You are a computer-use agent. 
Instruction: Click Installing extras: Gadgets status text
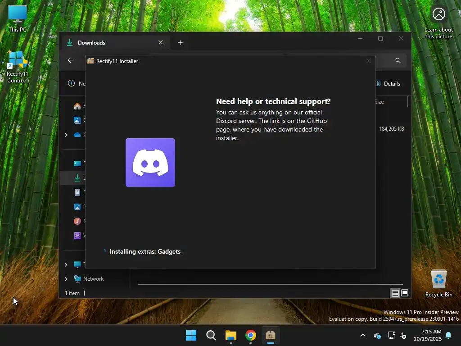click(145, 251)
